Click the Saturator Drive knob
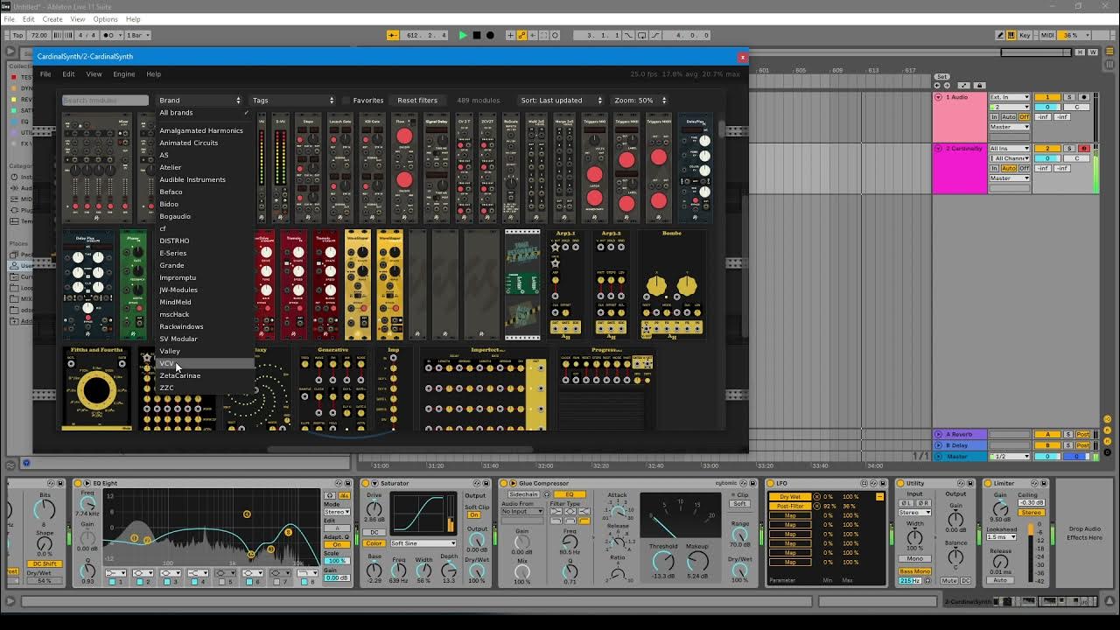1120x630 pixels. 374,507
